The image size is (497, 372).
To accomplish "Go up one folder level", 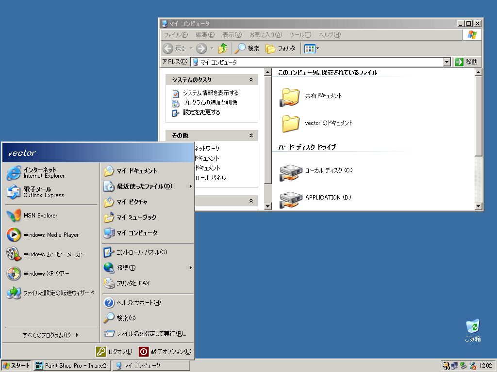I will [x=223, y=48].
